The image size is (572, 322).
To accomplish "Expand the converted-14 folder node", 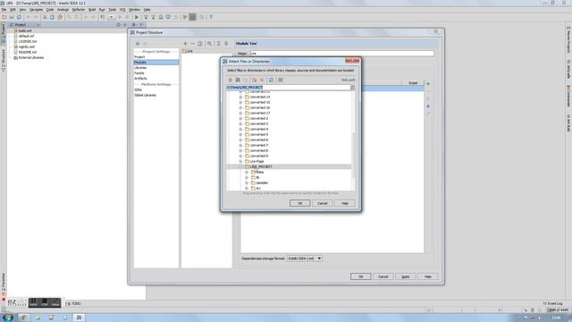I will [240, 97].
